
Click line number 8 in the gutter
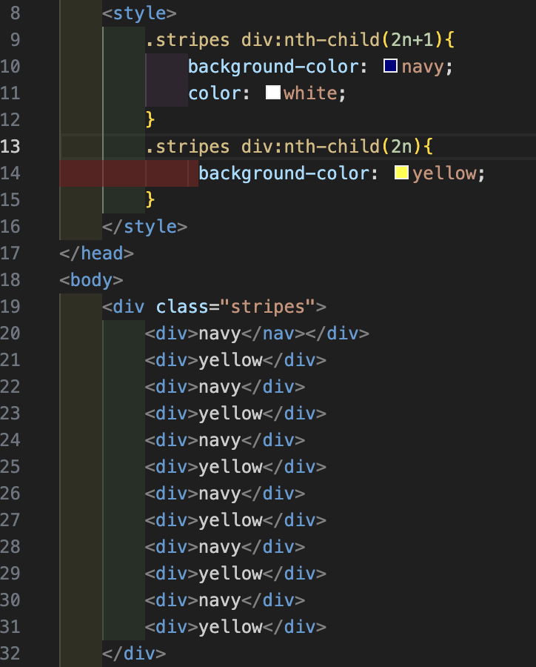16,13
